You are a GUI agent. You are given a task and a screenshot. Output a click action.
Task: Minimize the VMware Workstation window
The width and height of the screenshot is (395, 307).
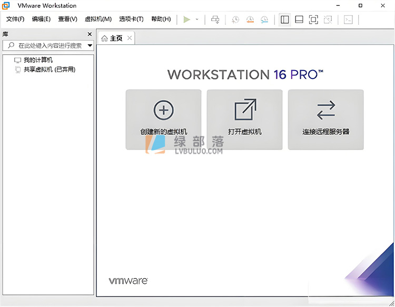(338, 6)
